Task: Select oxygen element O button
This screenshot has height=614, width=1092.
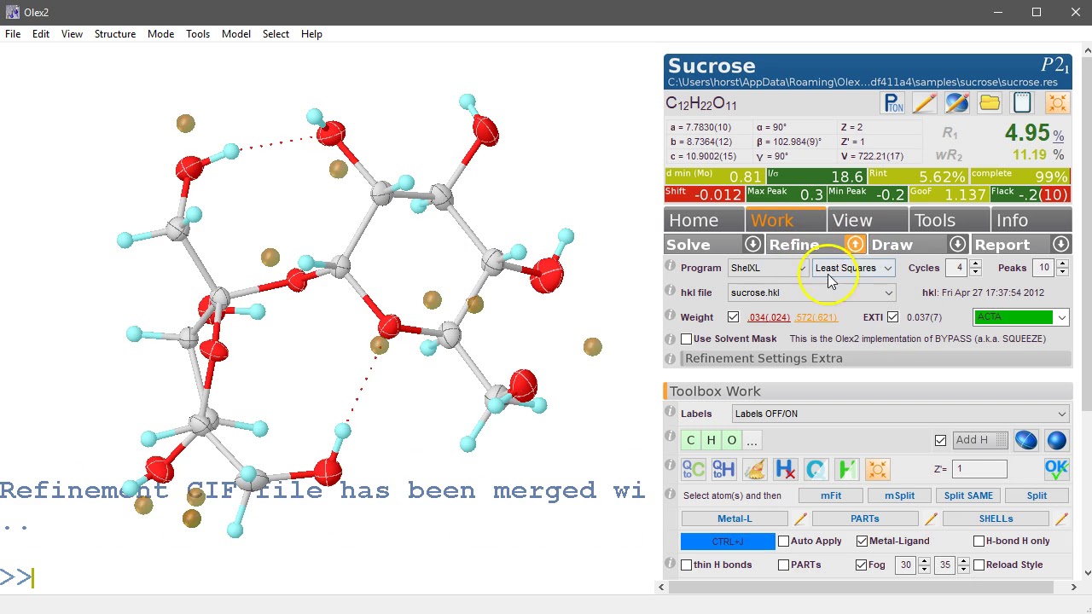Action: (x=732, y=440)
